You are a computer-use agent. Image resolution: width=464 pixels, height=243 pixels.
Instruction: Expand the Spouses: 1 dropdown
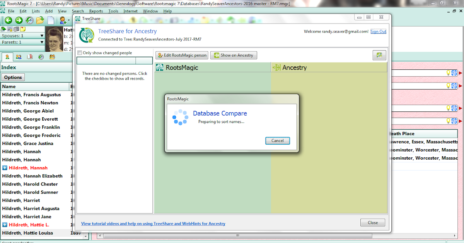click(42, 35)
